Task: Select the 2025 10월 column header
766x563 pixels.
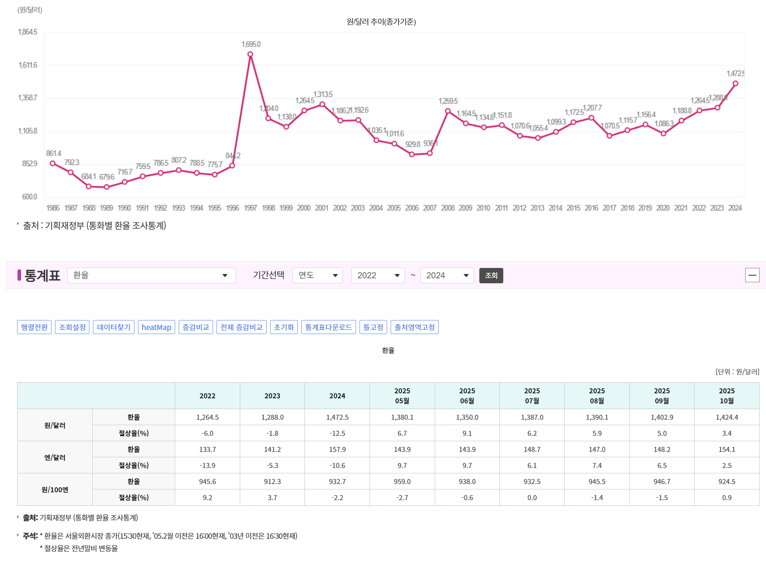Action: pyautogui.click(x=726, y=396)
